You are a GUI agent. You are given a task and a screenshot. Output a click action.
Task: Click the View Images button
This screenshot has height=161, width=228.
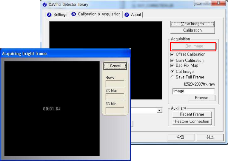(192, 24)
